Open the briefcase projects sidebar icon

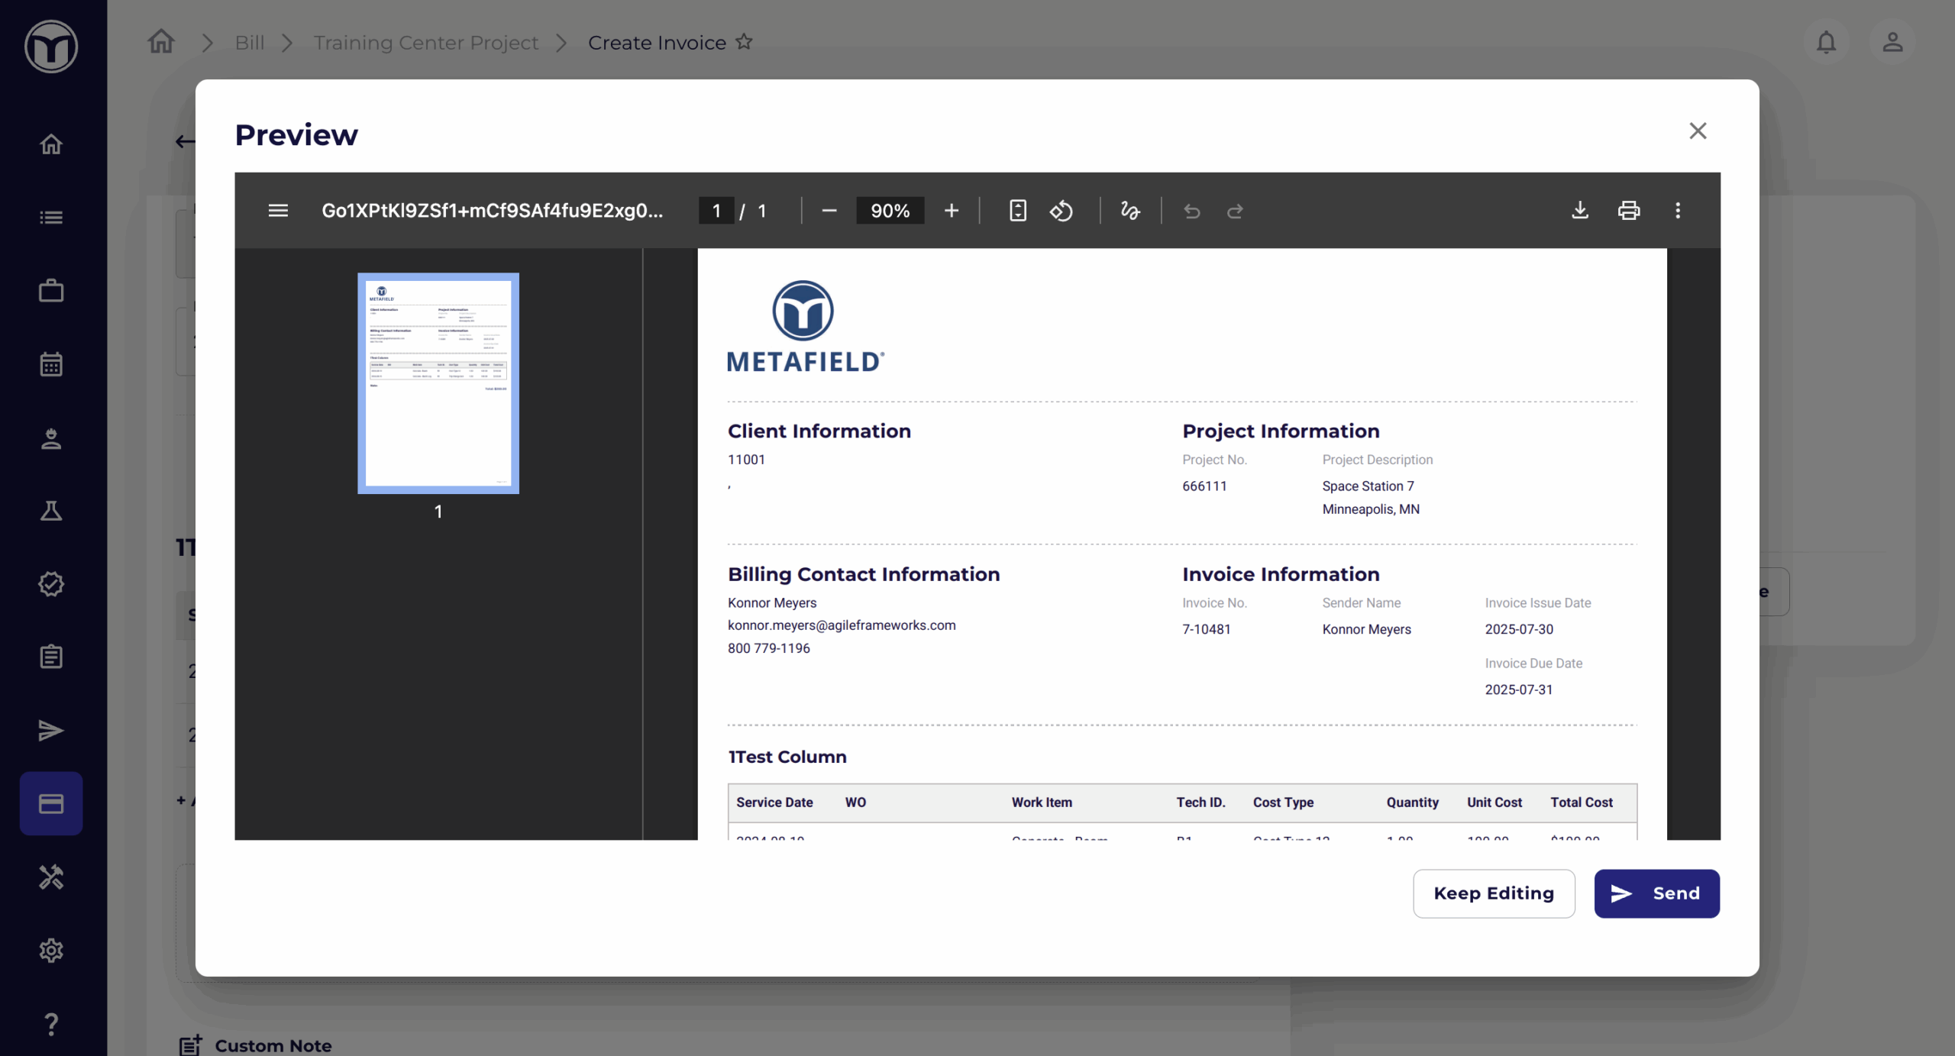tap(51, 290)
